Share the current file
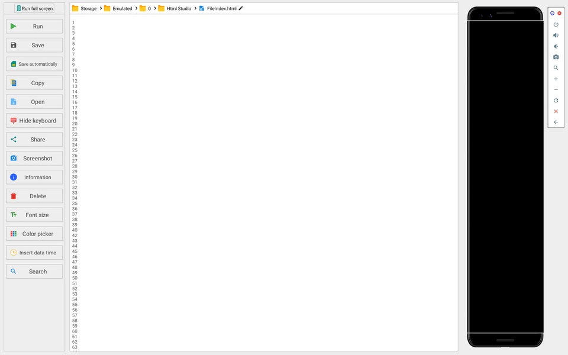Screen dimensions: 568x355 click(34, 140)
